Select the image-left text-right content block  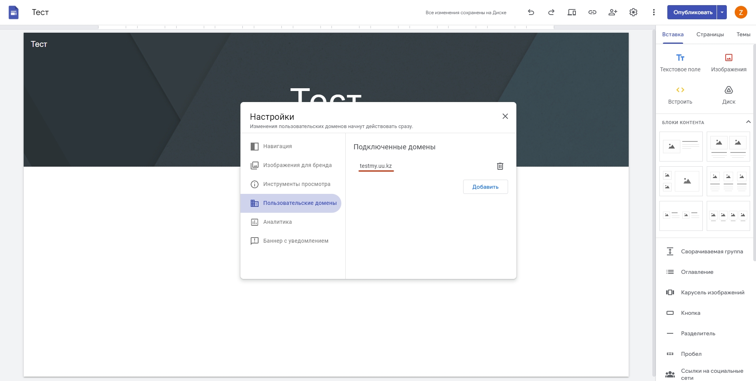click(x=681, y=147)
